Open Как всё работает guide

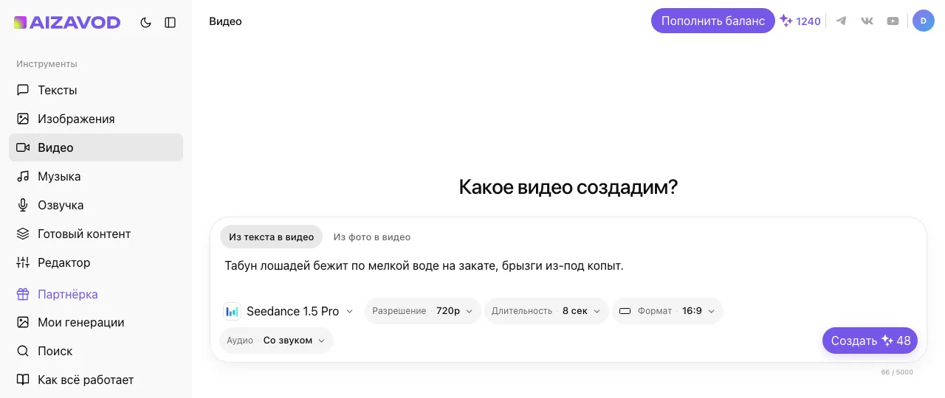96,380
